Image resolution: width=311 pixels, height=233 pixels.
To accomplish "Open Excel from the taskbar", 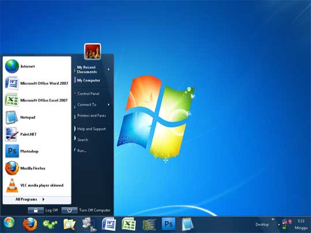I will [129, 224].
